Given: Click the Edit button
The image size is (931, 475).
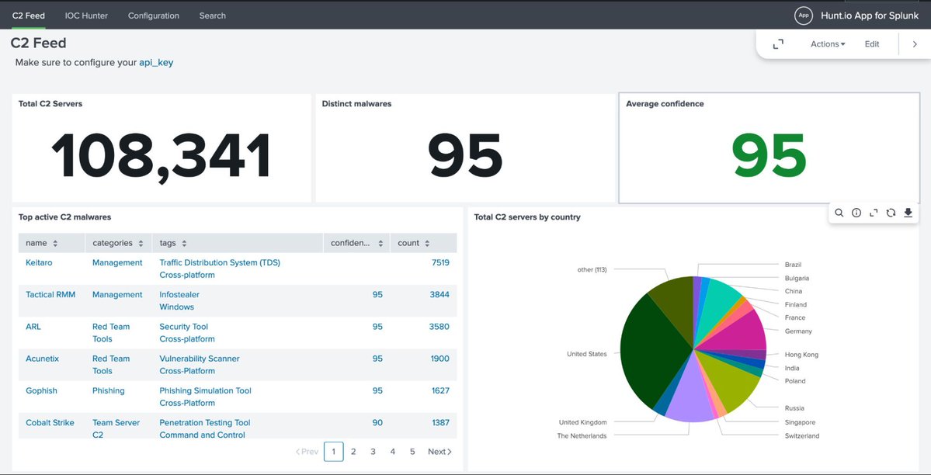Looking at the screenshot, I should point(871,43).
